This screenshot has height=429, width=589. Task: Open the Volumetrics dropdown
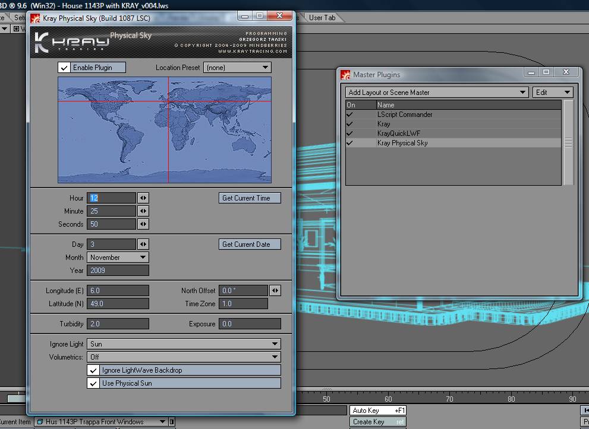coord(184,357)
